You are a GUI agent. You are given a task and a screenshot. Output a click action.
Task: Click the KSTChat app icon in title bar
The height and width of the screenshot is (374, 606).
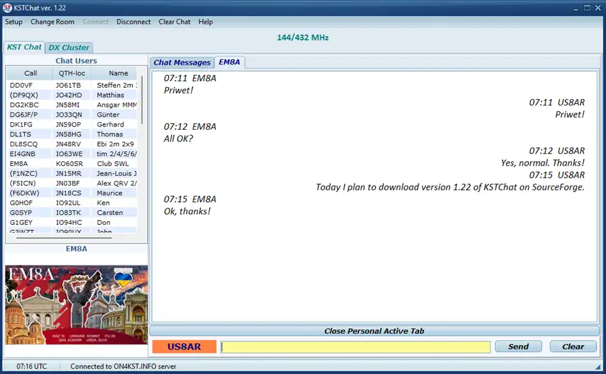coord(7,8)
